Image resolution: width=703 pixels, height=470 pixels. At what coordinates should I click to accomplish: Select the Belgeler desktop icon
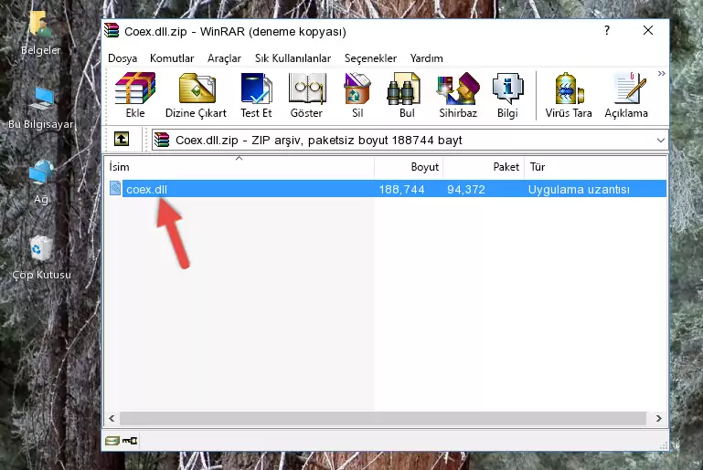pyautogui.click(x=40, y=33)
